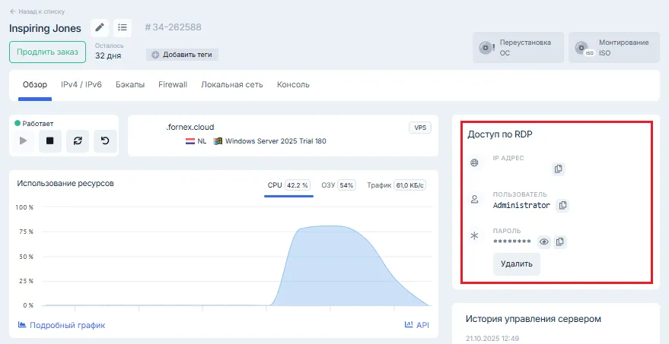Click the Удалить button in RDP panel
This screenshot has width=669, height=344.
click(x=517, y=264)
